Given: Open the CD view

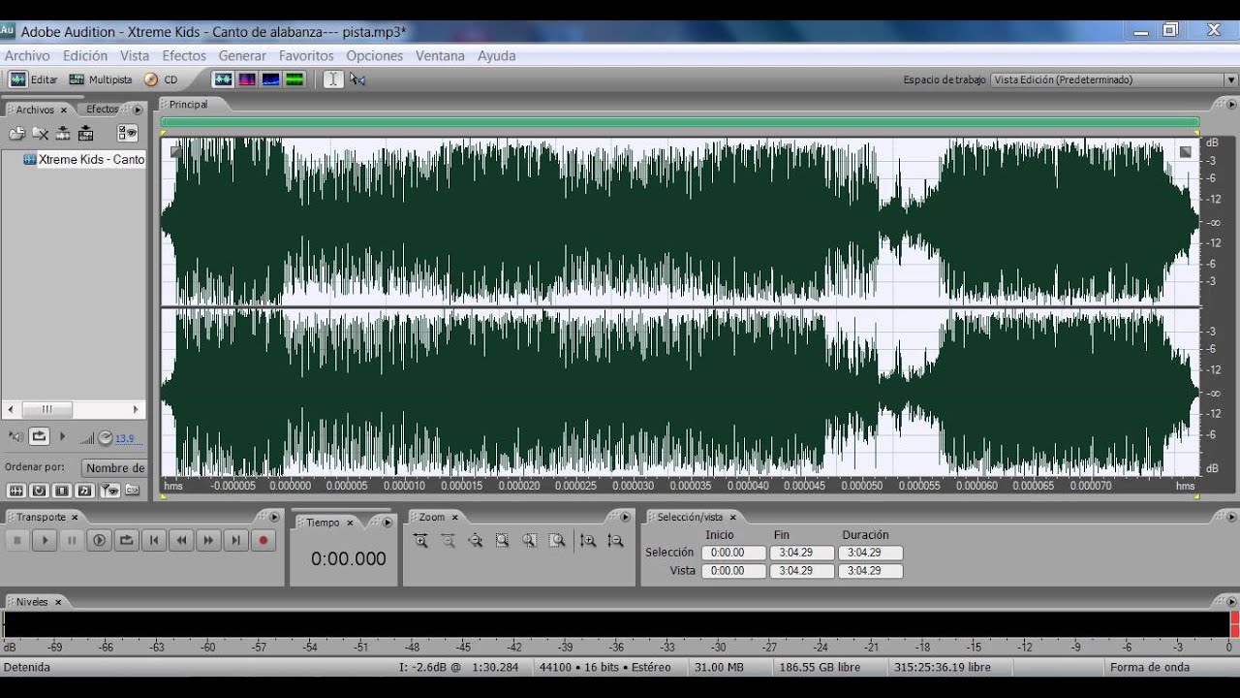Looking at the screenshot, I should 161,79.
